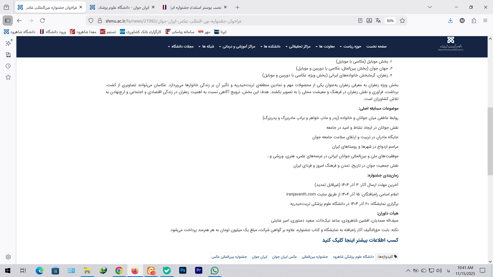493x277 pixels.
Task: Click the کسب اطلاعات بیشتر link
Action: click(360, 240)
